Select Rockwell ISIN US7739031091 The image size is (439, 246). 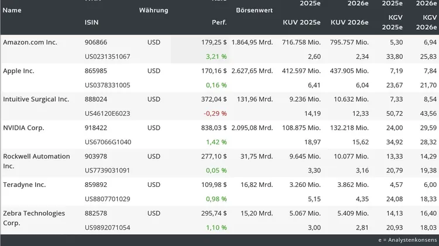click(x=108, y=171)
